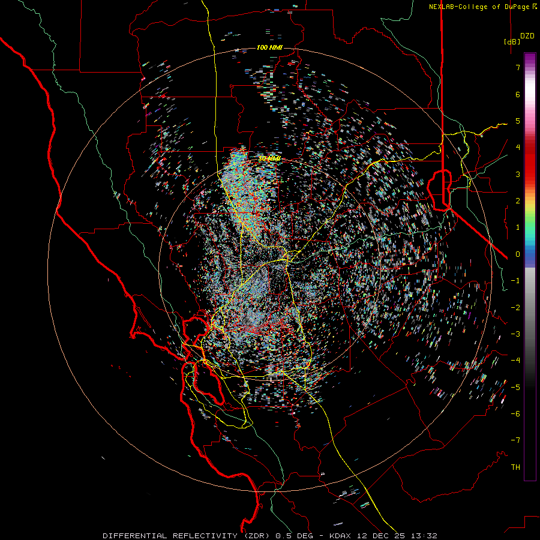The image size is (540, 540).
Task: Select the -7 scale label
Action: 515,440
